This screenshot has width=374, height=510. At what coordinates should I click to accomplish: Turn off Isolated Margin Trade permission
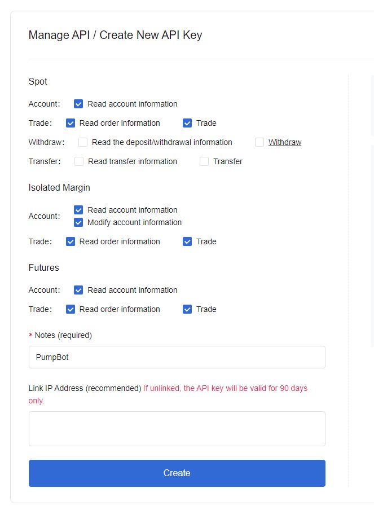tap(187, 241)
